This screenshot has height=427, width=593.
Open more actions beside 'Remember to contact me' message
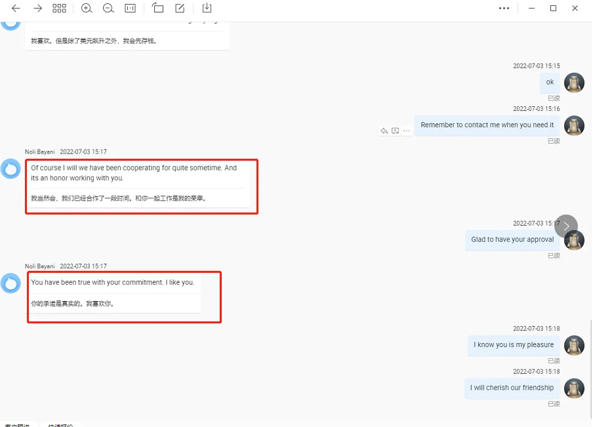pos(407,131)
